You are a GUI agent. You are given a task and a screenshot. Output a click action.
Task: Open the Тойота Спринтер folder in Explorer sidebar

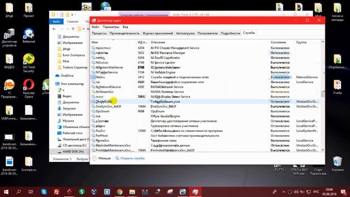(x=75, y=67)
